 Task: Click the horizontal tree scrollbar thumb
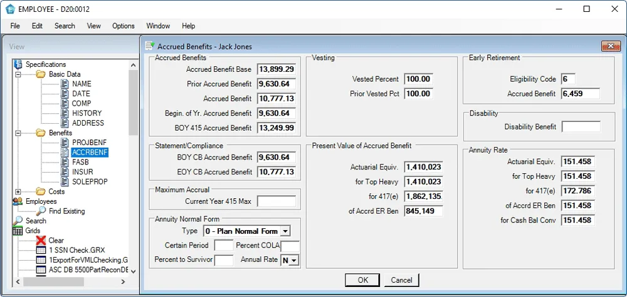tap(53, 281)
